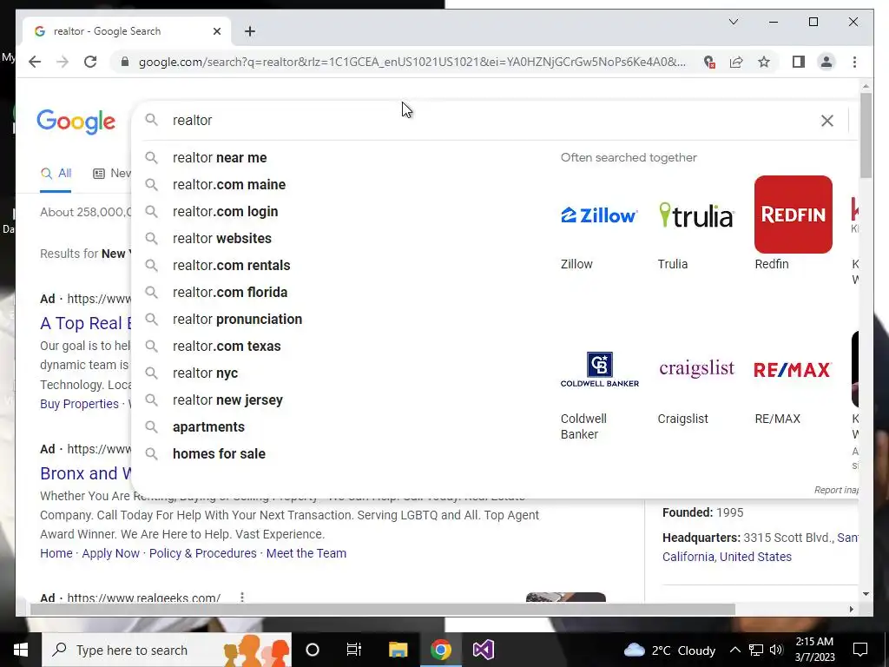Click the padlock site info icon

[x=125, y=62]
